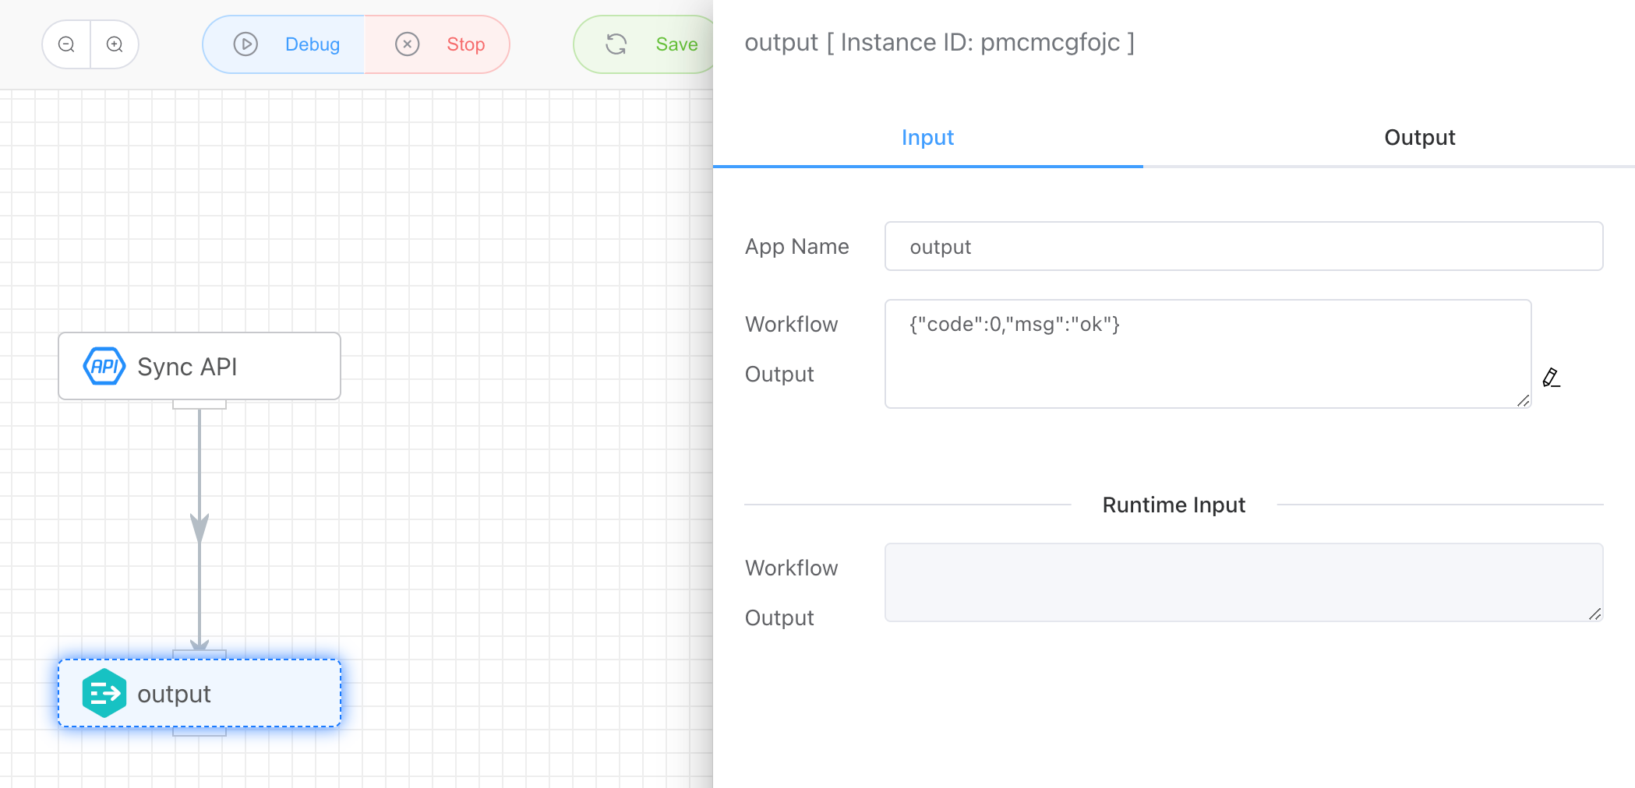Grab the resize handle of Workflow Output textarea

[x=1523, y=400]
